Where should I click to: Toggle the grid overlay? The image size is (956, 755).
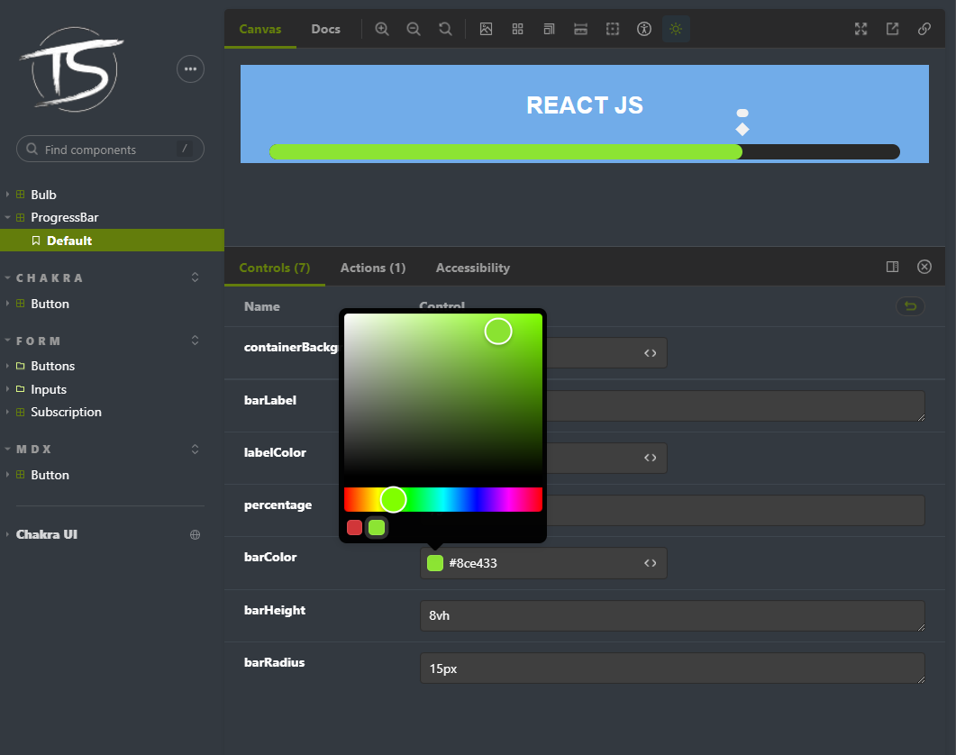[x=517, y=29]
